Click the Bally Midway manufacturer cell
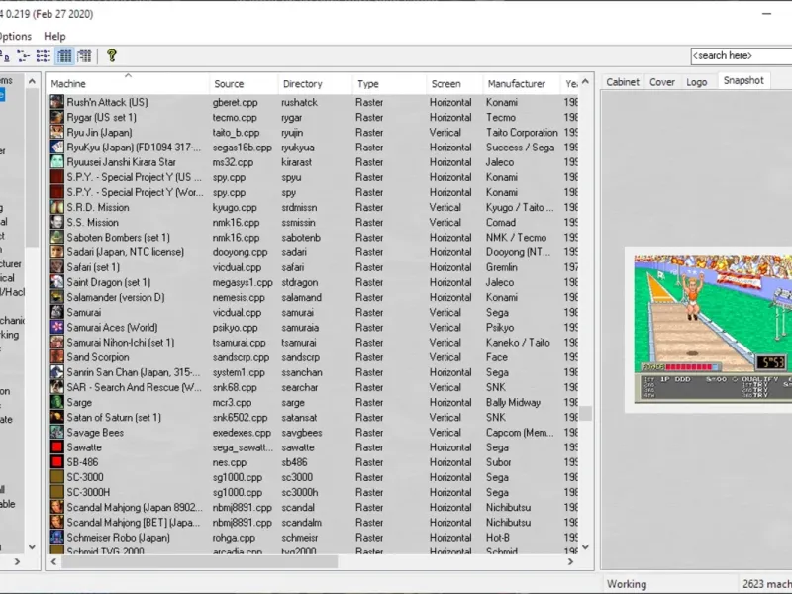Screen dimensions: 792x594 coord(513,403)
